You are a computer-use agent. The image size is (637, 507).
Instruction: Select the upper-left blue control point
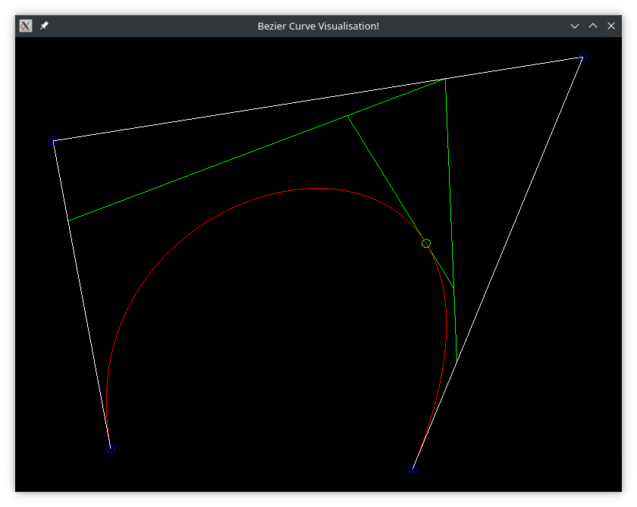(53, 141)
